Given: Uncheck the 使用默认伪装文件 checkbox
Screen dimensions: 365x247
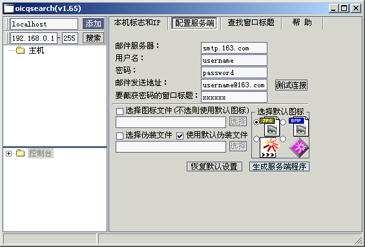Looking at the screenshot, I should click(180, 136).
